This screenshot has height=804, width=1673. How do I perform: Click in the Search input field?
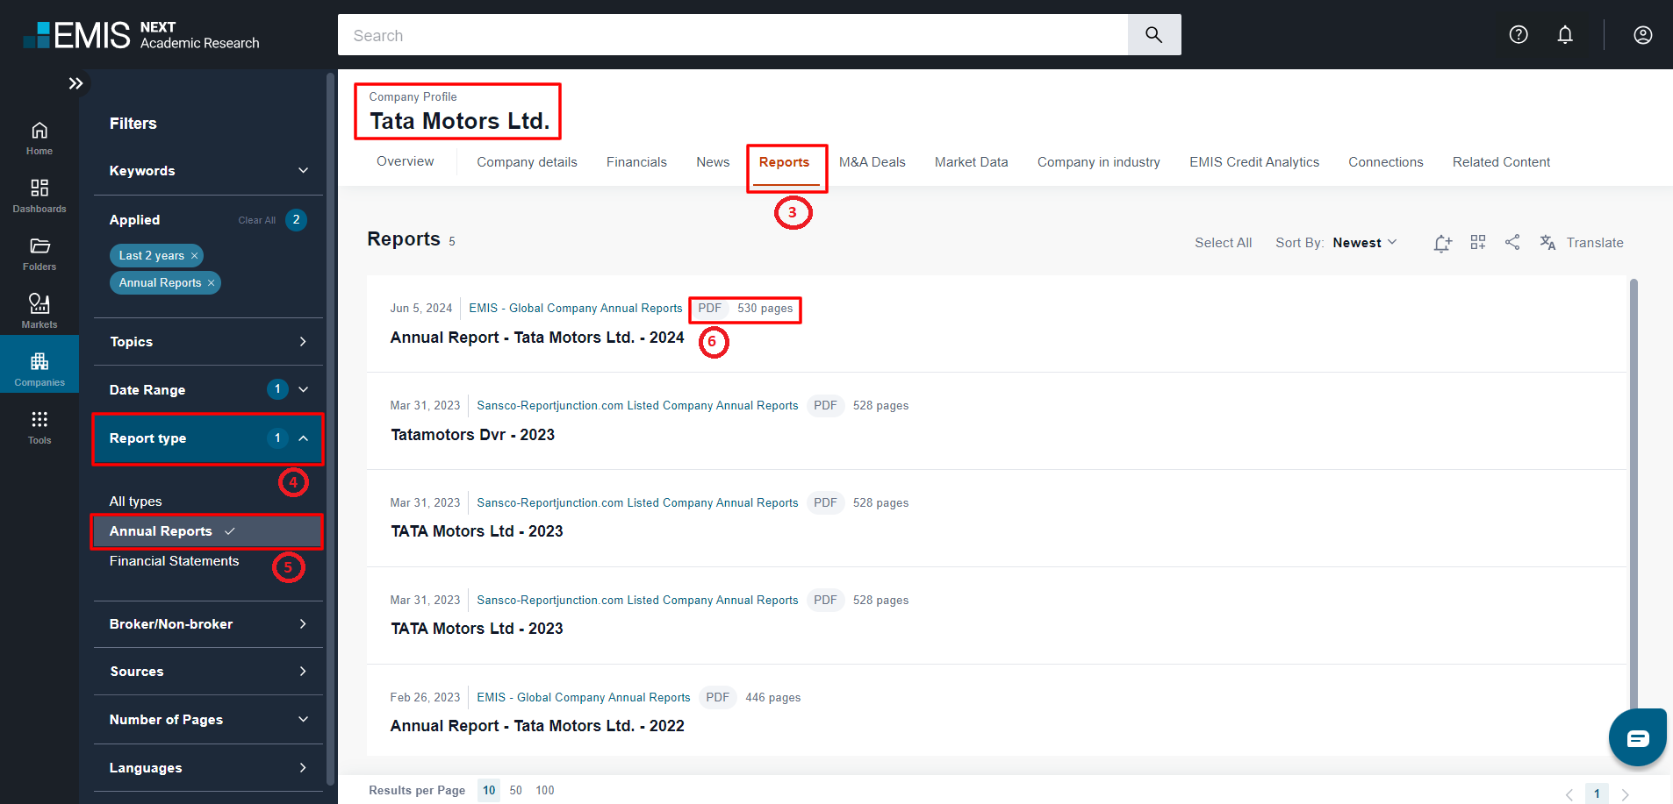(733, 35)
